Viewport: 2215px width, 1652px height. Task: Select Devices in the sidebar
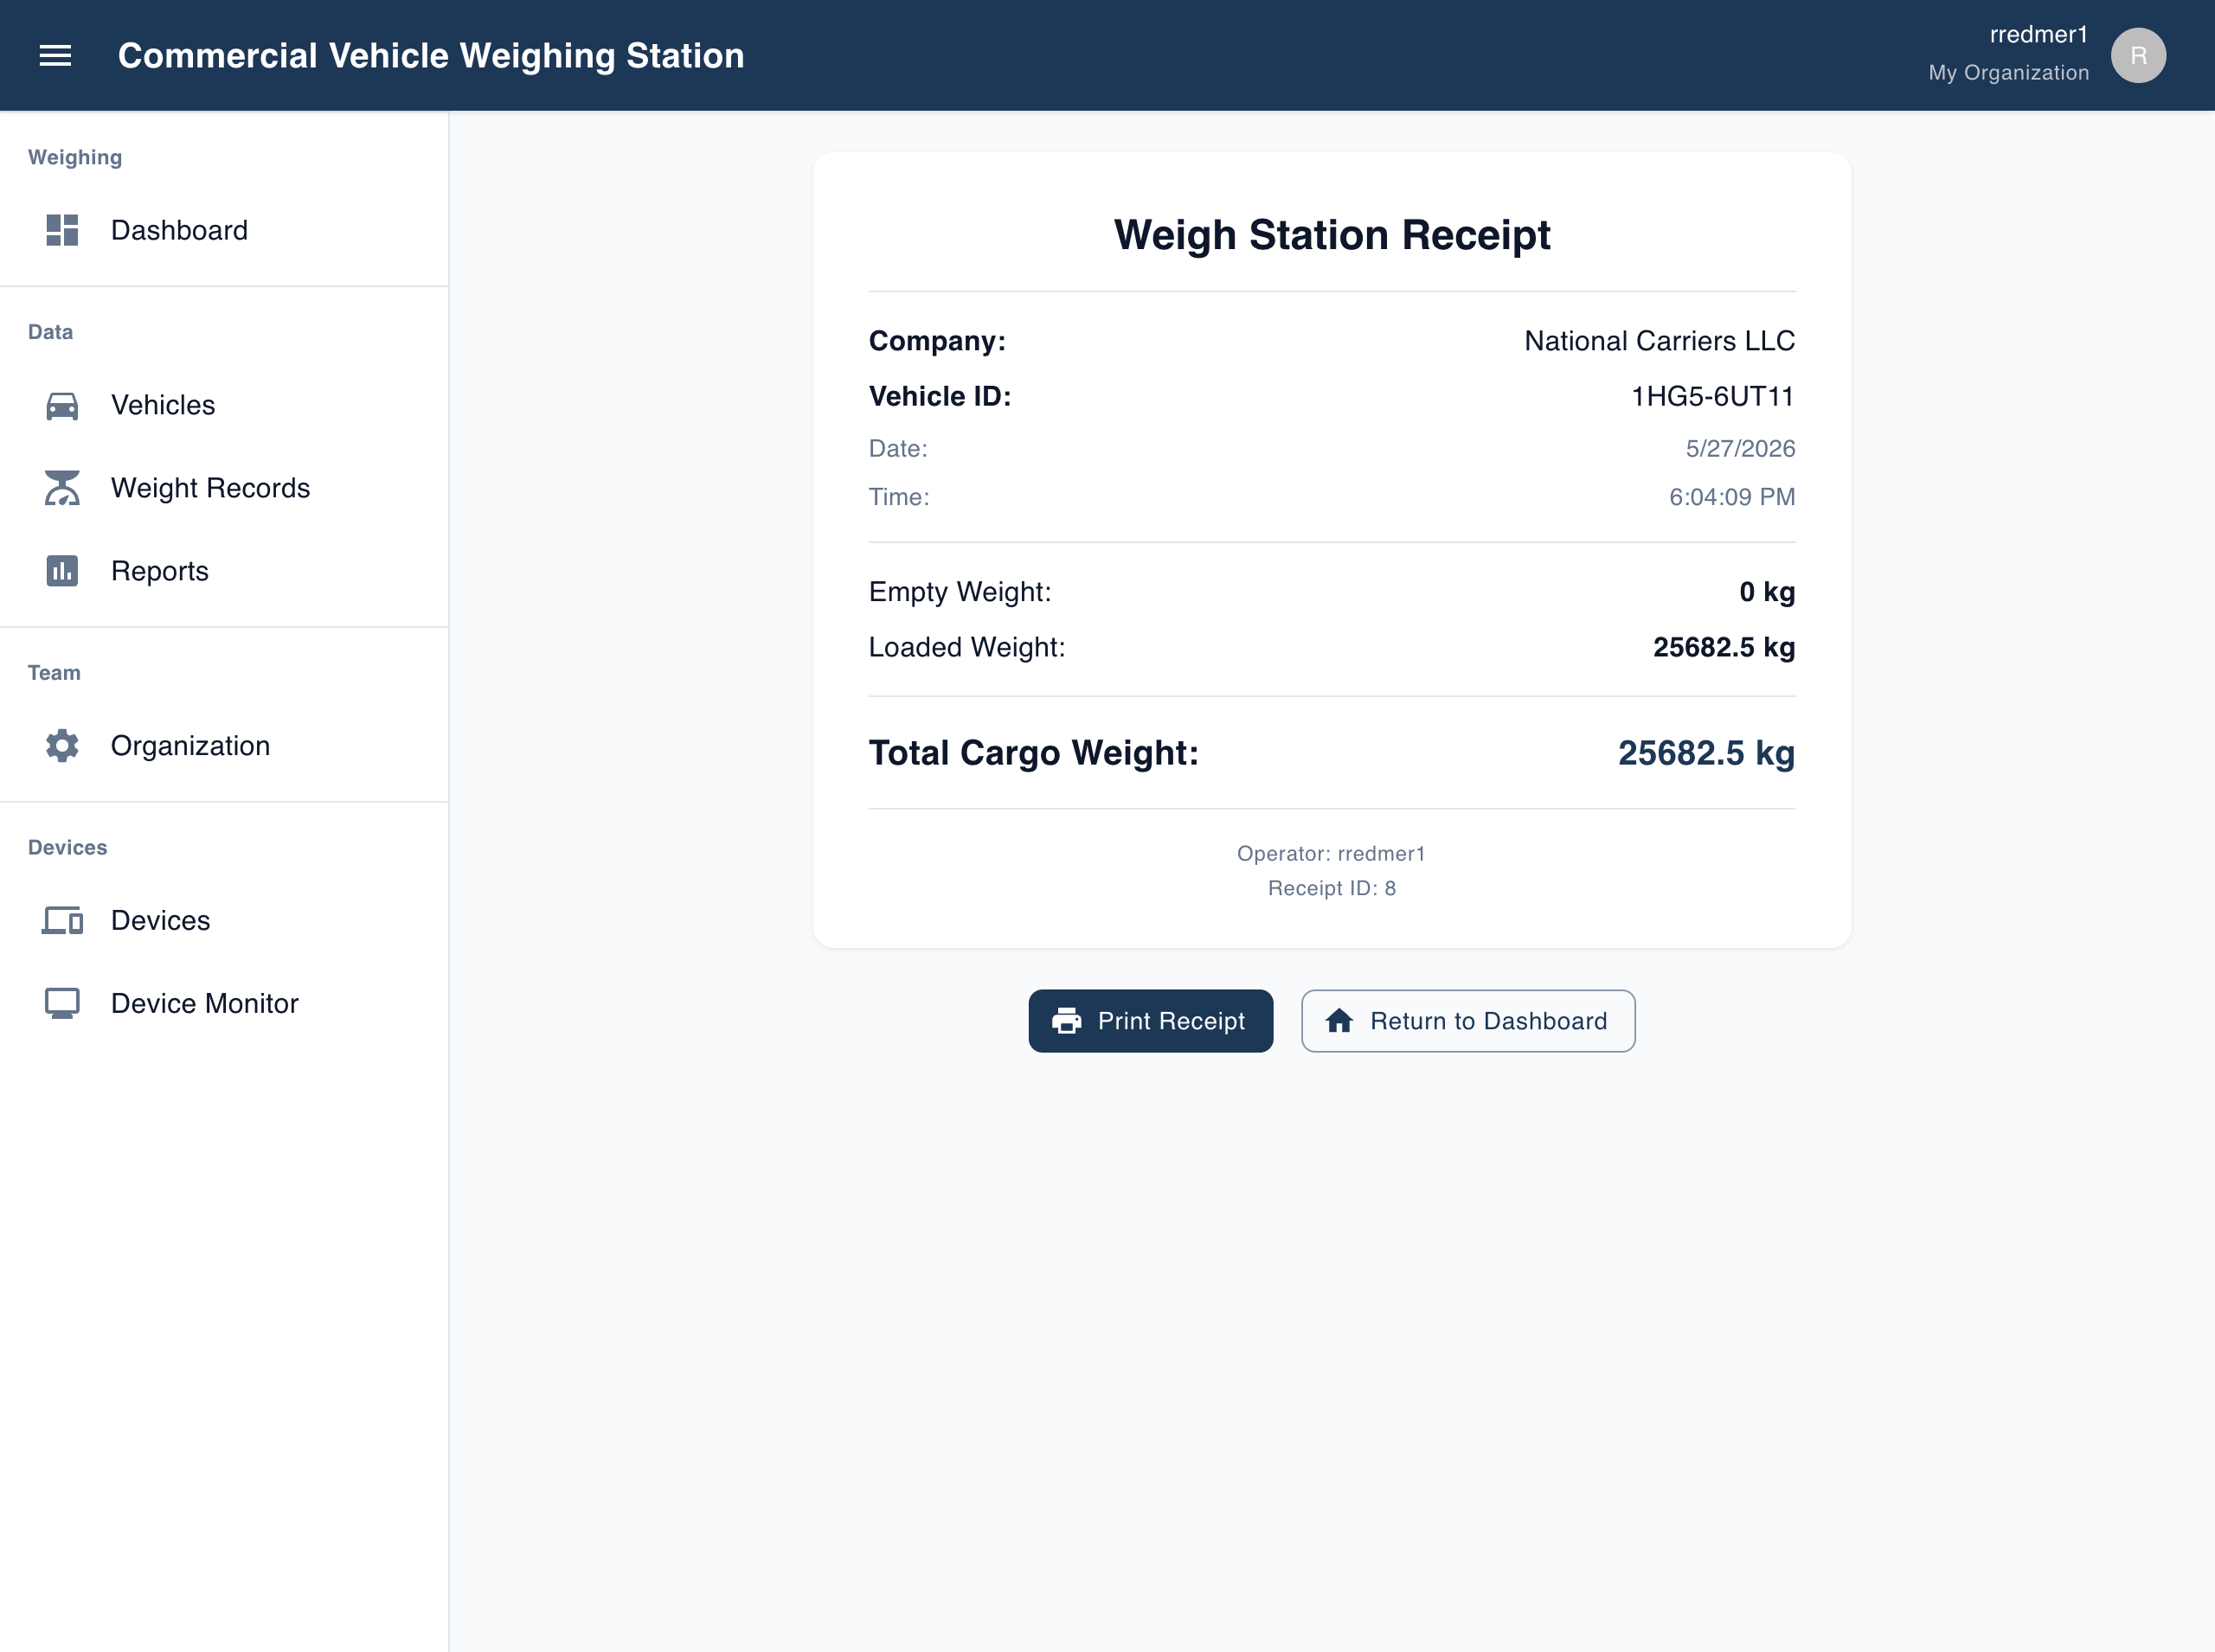coord(224,920)
